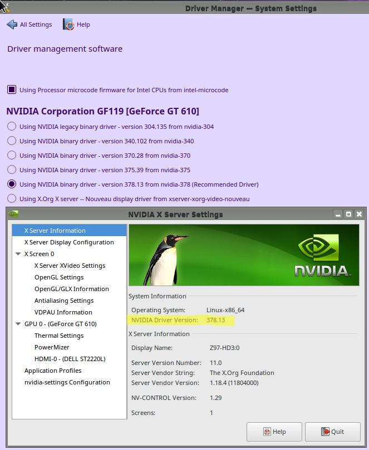Open X Server Display Configuration page
This screenshot has height=450, width=369.
click(69, 242)
